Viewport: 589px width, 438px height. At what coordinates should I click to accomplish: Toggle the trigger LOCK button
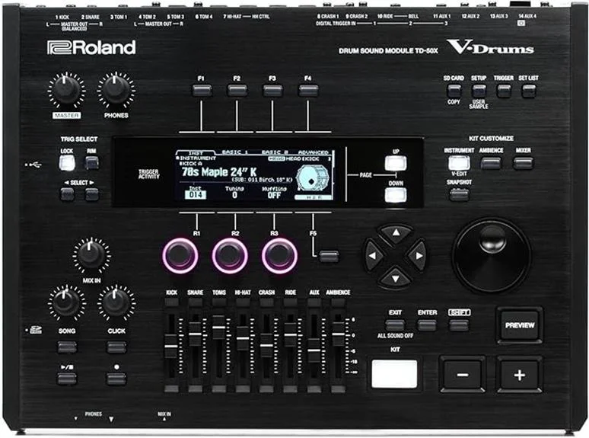[x=67, y=163]
